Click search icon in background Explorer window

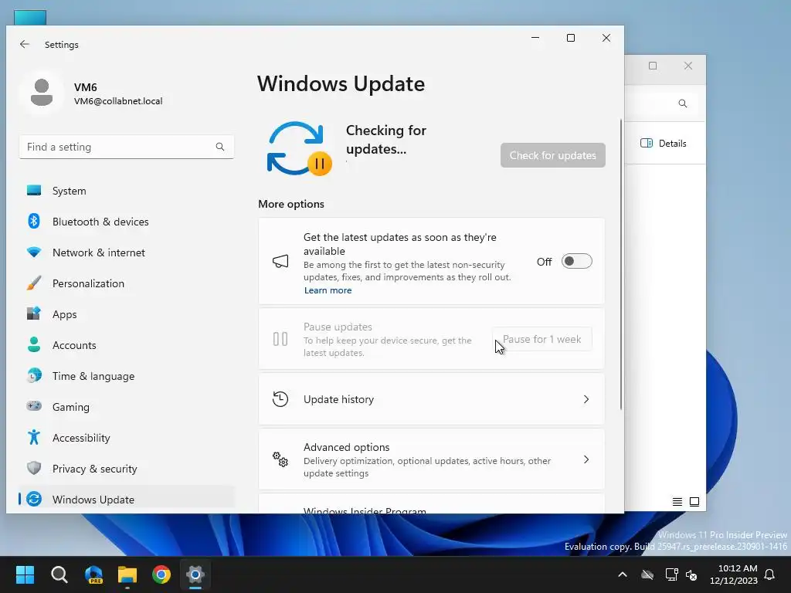tap(683, 103)
